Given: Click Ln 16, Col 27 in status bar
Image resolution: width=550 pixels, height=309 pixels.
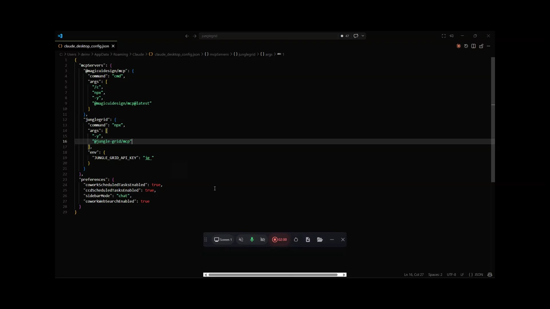Looking at the screenshot, I should [x=414, y=275].
